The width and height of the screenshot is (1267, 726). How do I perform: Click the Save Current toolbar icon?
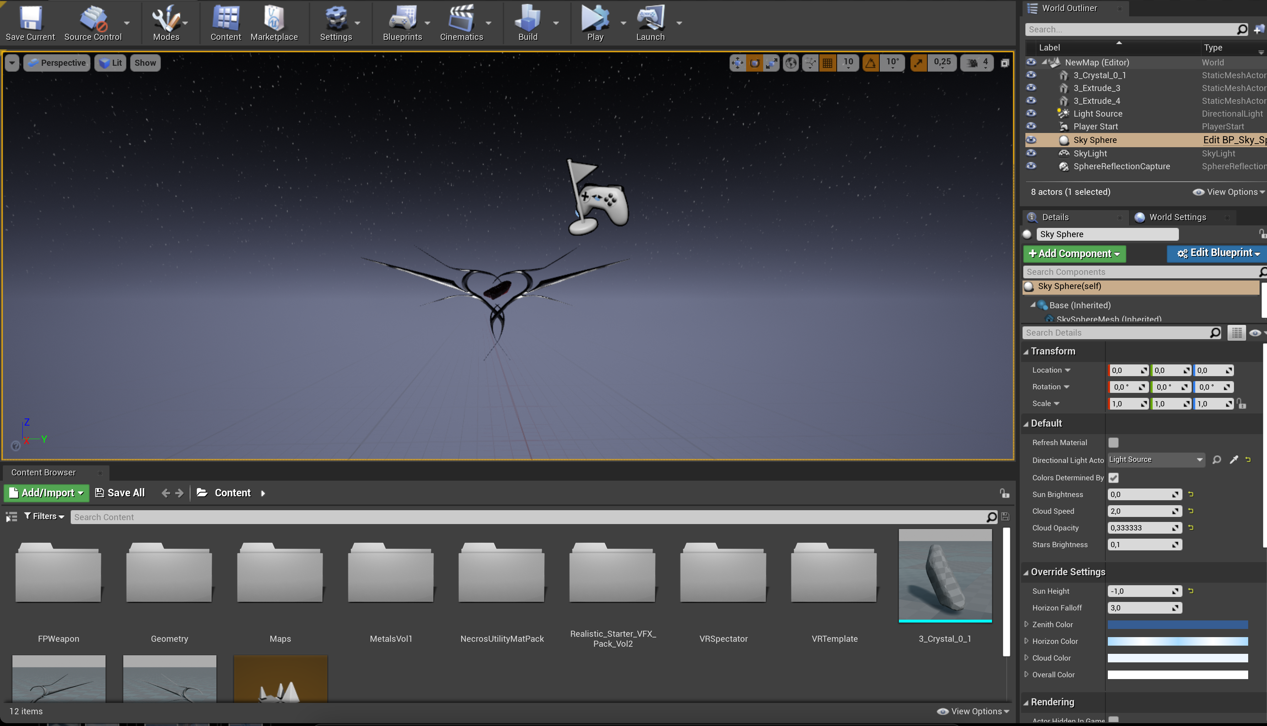click(30, 22)
